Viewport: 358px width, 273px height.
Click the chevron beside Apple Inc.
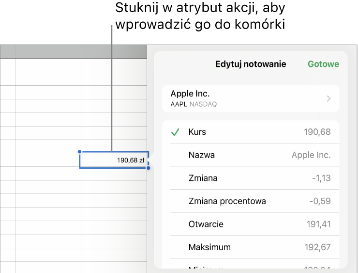[x=328, y=98]
